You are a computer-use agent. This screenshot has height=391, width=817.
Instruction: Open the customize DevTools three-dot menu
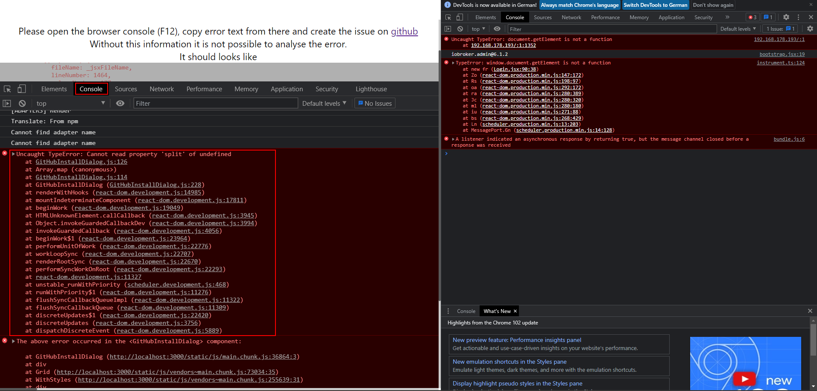pyautogui.click(x=798, y=17)
